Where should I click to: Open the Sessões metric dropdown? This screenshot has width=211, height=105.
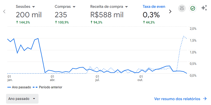point(33,7)
